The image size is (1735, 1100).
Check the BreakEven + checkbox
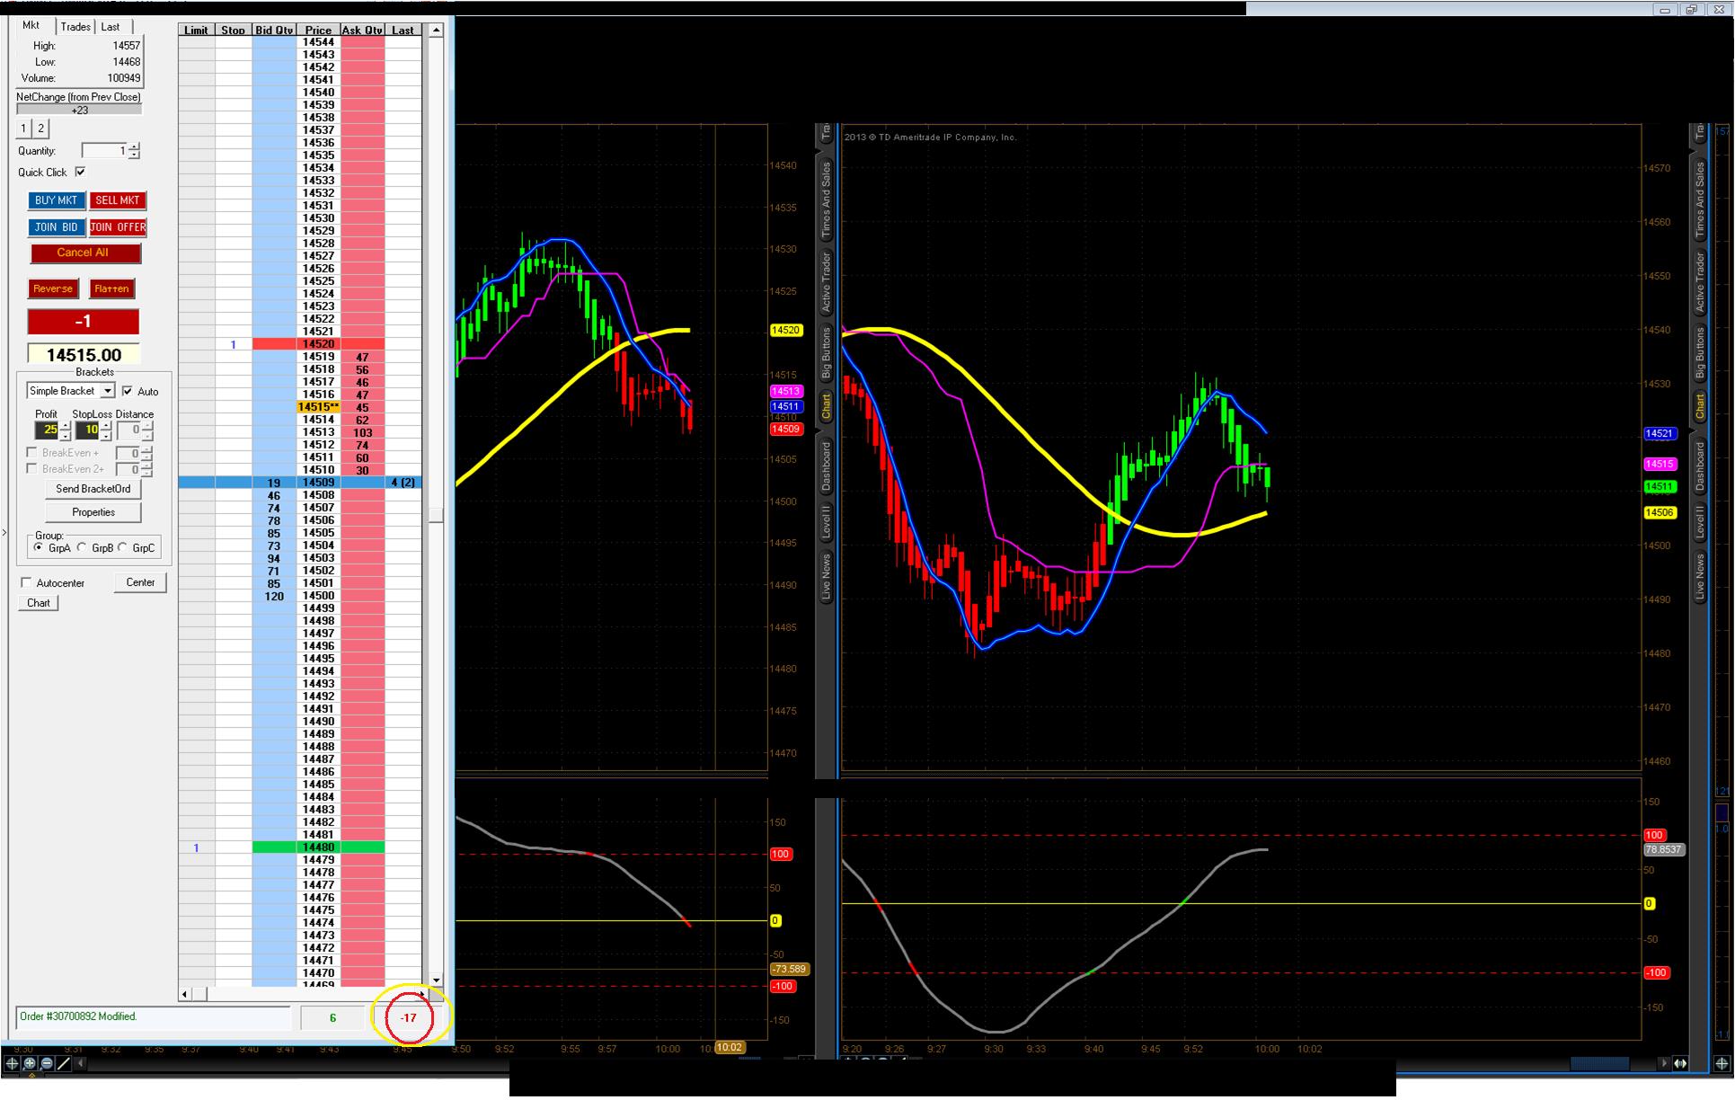pos(31,453)
